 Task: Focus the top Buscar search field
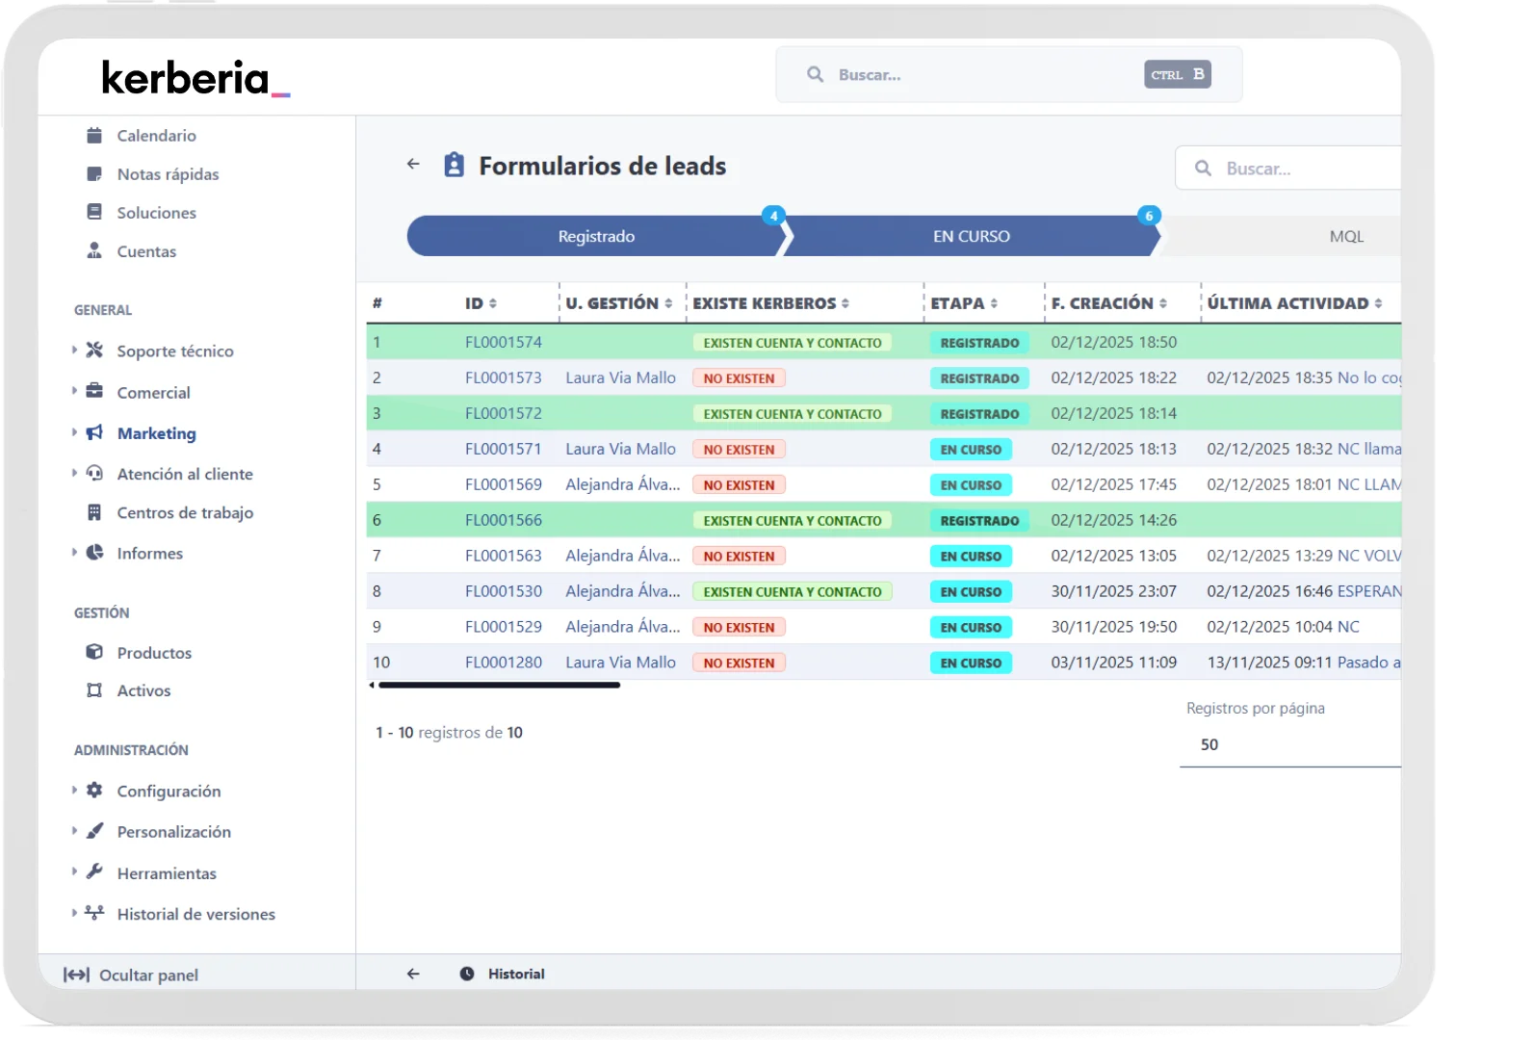pos(1009,74)
